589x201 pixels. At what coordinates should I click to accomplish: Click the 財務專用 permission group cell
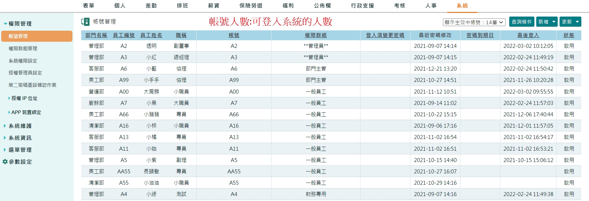point(316,194)
